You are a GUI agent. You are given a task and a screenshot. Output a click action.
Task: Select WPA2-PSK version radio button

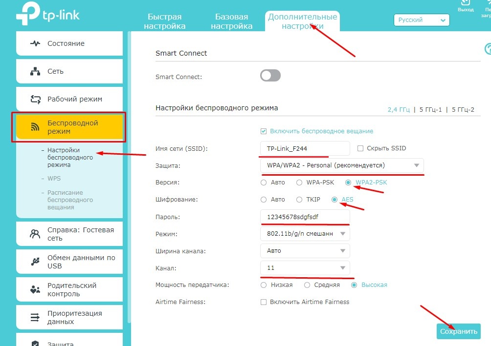(348, 183)
